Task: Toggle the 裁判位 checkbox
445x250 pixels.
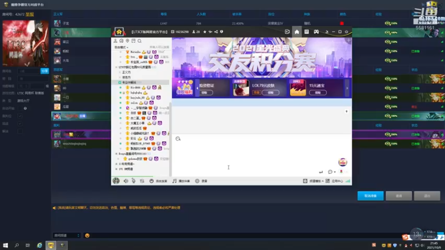Action: coord(20,116)
